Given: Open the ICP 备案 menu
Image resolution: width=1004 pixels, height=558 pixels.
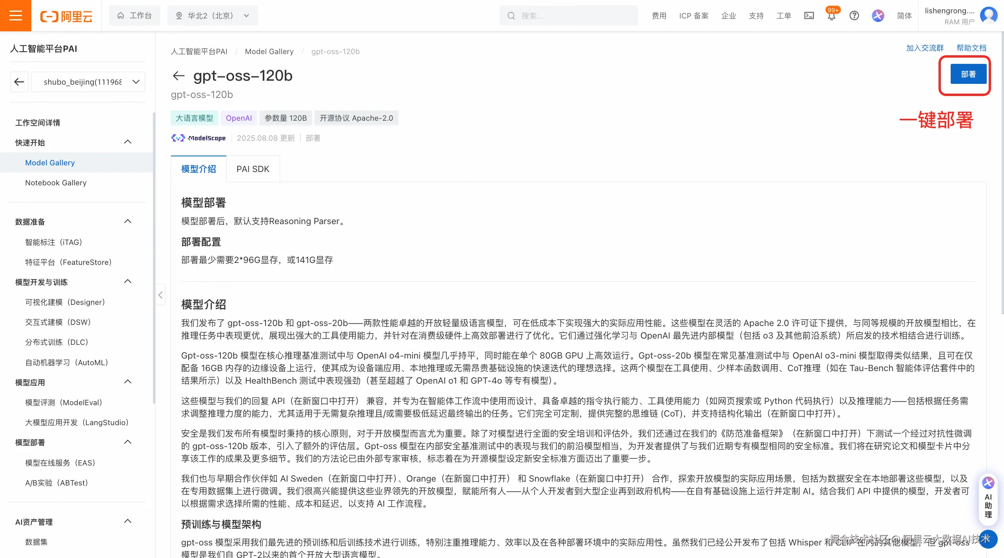Looking at the screenshot, I should pyautogui.click(x=694, y=16).
